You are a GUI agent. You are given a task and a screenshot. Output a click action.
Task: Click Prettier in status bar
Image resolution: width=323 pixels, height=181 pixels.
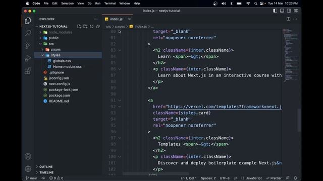(274, 178)
